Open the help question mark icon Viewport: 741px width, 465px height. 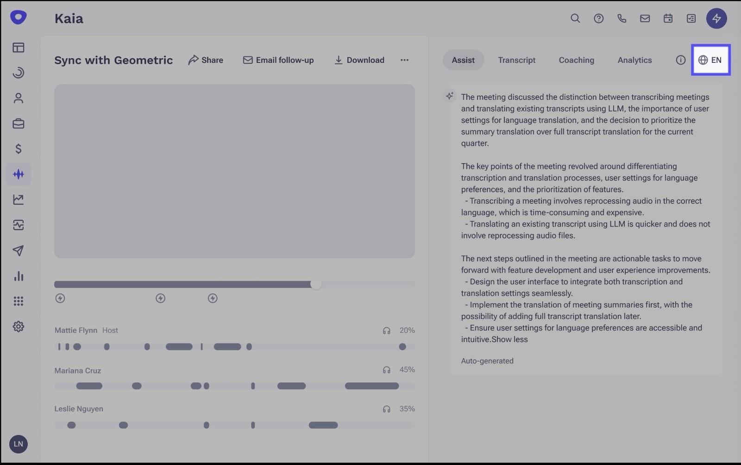pyautogui.click(x=598, y=18)
